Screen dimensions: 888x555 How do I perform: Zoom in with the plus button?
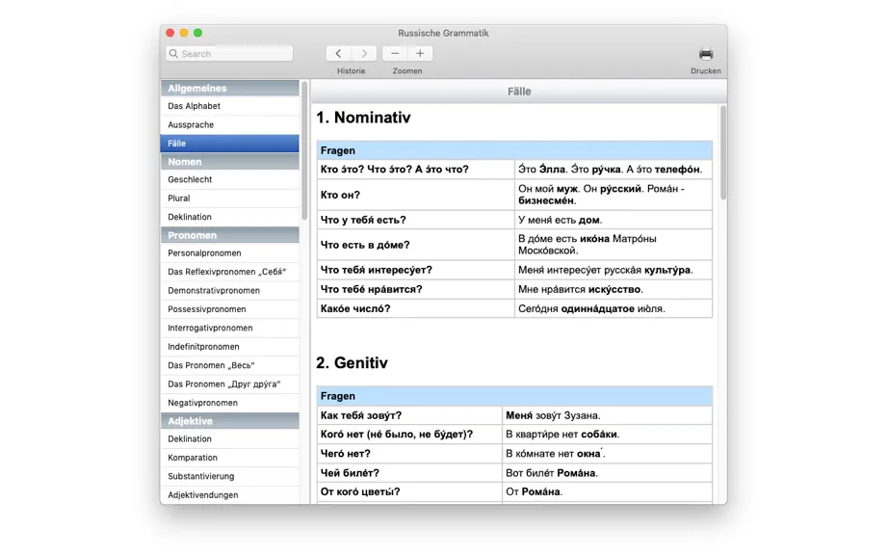pyautogui.click(x=420, y=53)
